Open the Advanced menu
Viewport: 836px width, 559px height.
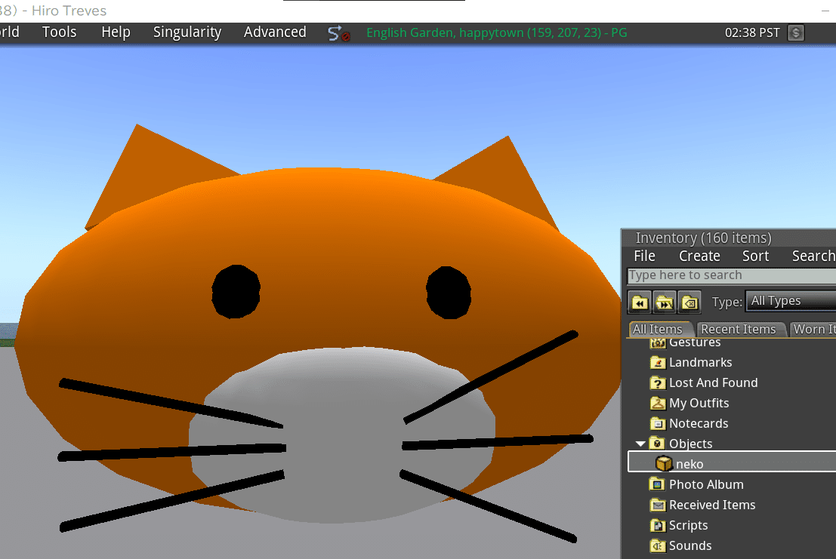[275, 32]
